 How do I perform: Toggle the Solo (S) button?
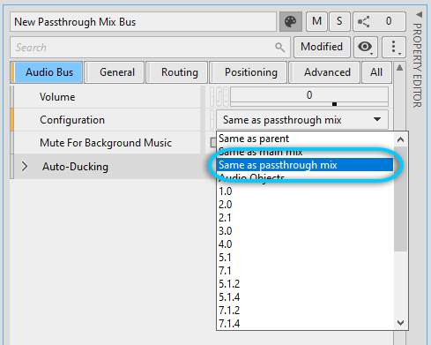pyautogui.click(x=339, y=21)
